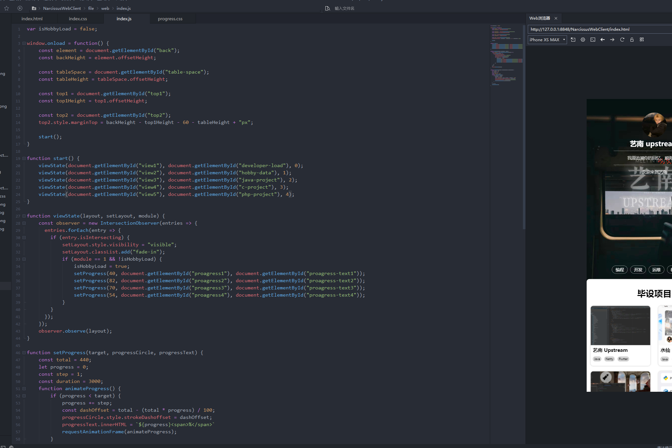Image resolution: width=672 pixels, height=448 pixels.
Task: Click the 'var isHobbyLoad = false;' line
Action: pos(62,29)
